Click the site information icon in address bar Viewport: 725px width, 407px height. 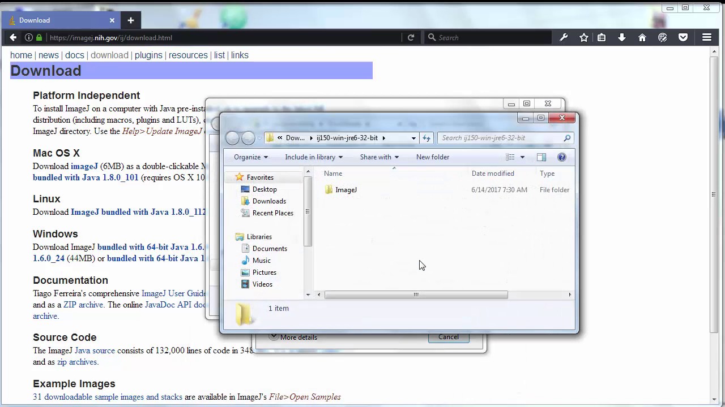[28, 37]
